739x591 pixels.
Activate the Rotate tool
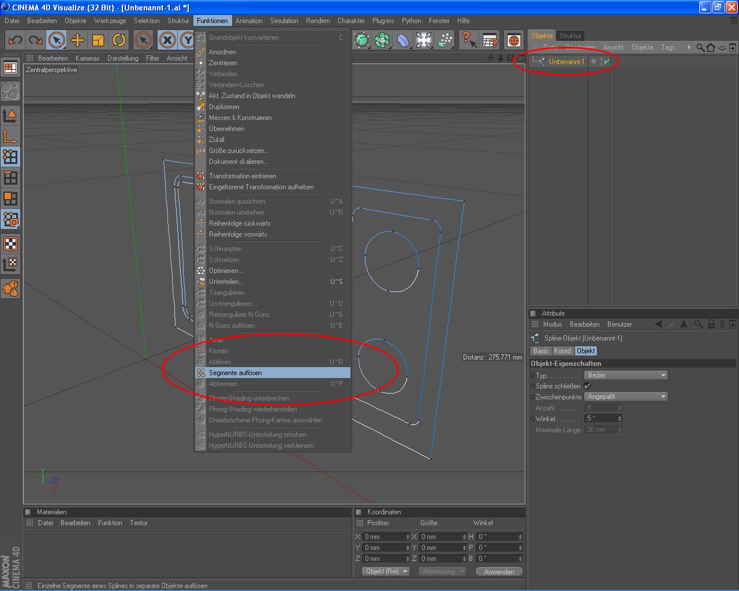pos(119,40)
